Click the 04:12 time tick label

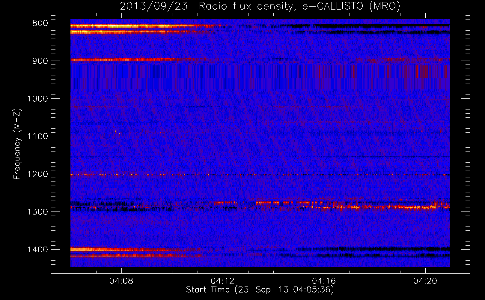[x=223, y=281]
